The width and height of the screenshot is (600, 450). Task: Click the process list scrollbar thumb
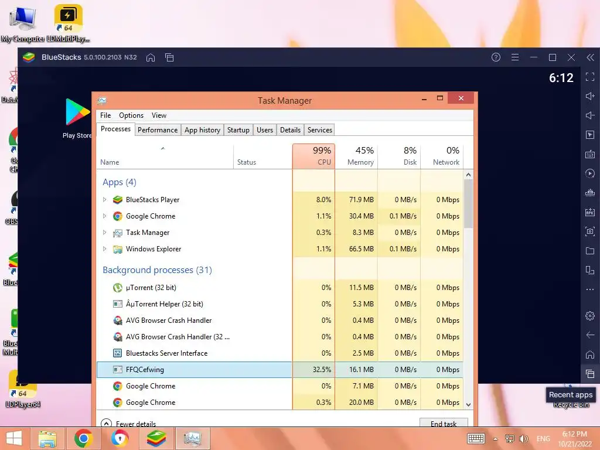point(468,203)
